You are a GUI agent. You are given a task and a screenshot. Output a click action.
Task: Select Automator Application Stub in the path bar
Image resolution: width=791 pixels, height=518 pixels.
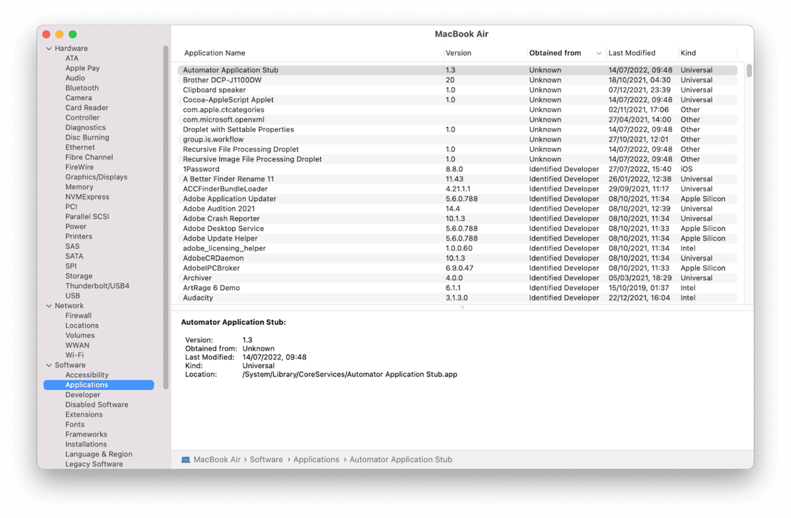click(x=401, y=460)
